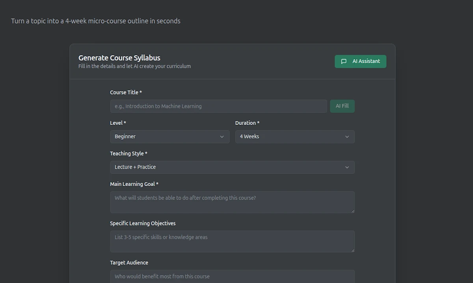Click into the Main Learning Goal textarea

click(232, 202)
